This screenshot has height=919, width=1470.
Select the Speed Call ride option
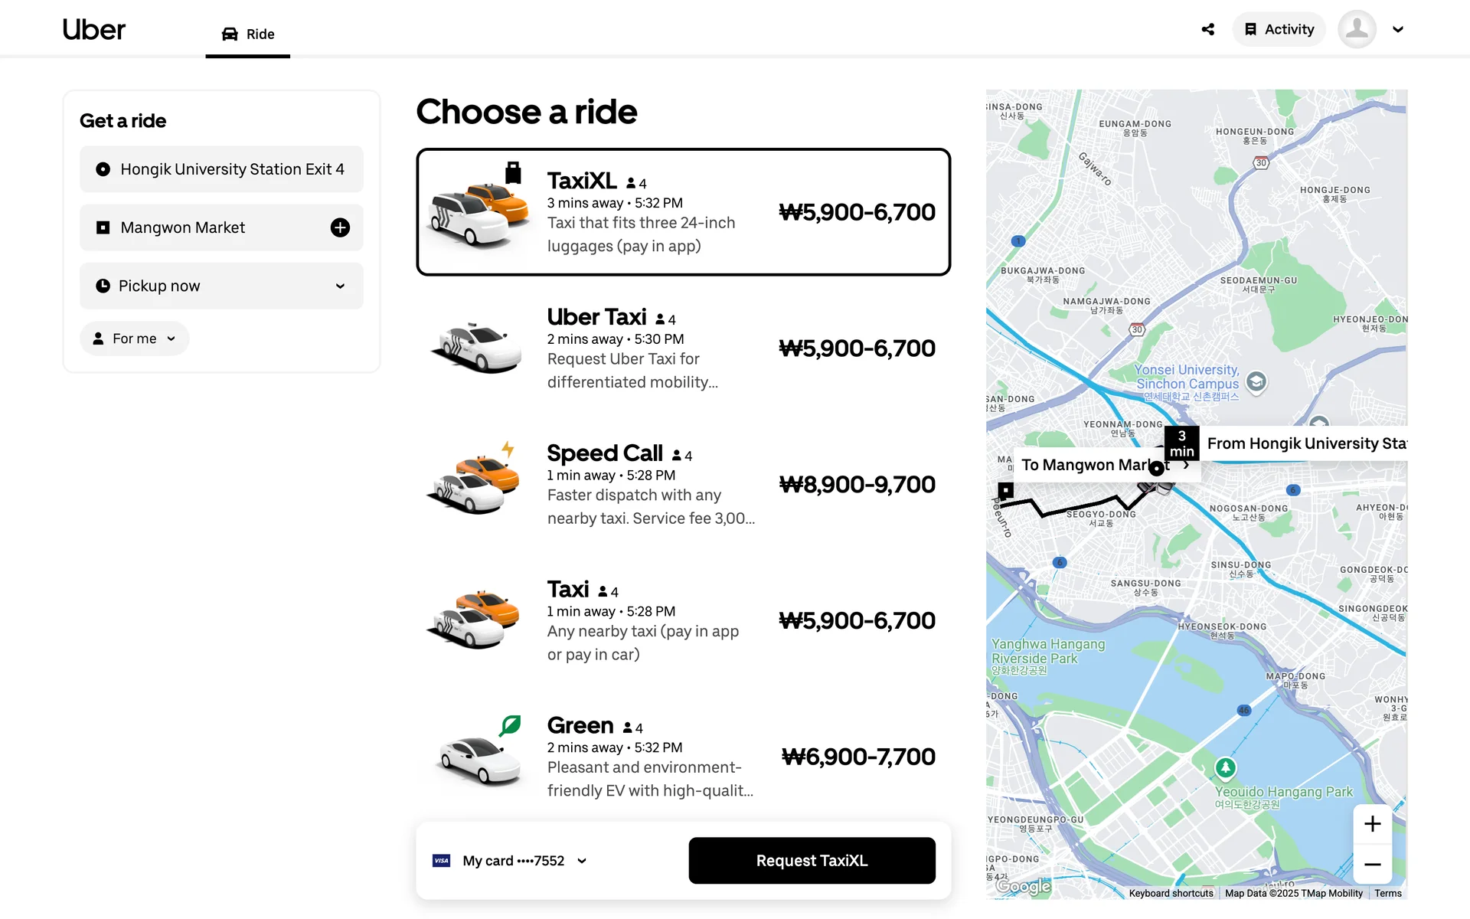point(683,485)
